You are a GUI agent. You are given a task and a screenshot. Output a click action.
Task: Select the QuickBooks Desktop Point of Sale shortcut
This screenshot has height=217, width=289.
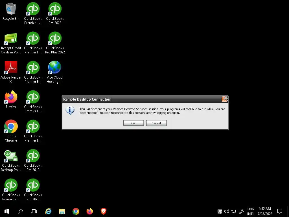[x=11, y=161]
